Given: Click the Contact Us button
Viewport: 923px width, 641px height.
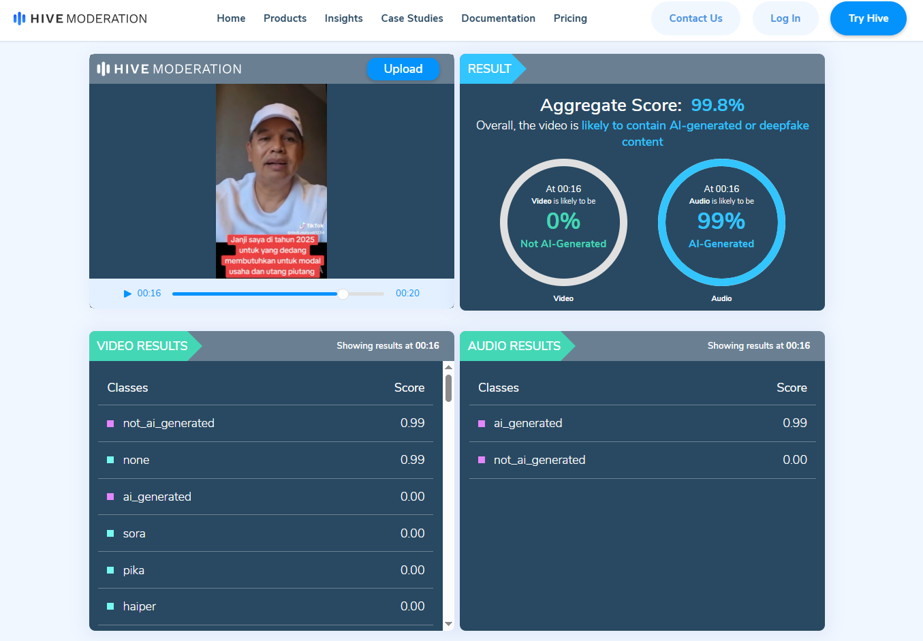Looking at the screenshot, I should coord(695,18).
